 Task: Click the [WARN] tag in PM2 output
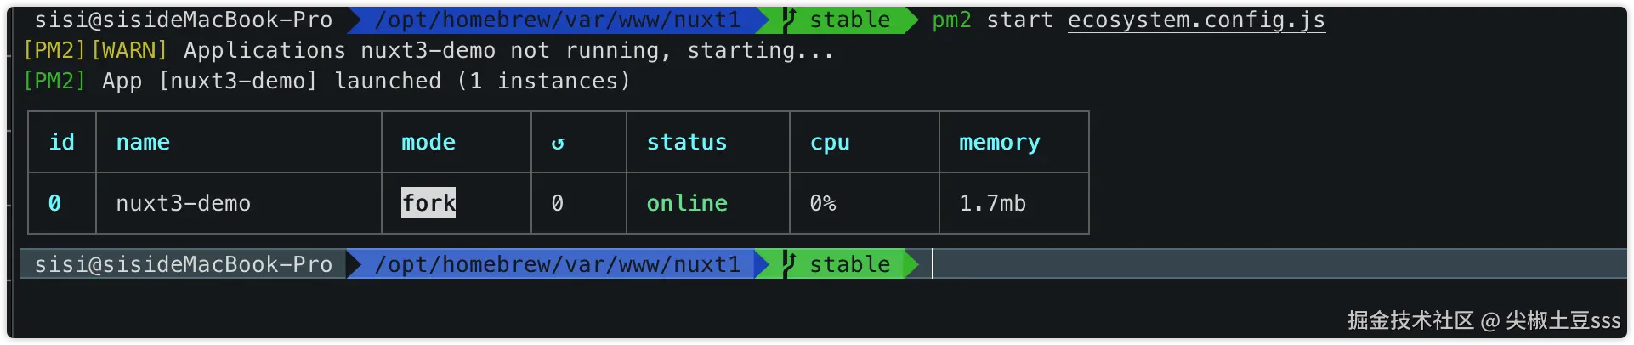coord(129,50)
